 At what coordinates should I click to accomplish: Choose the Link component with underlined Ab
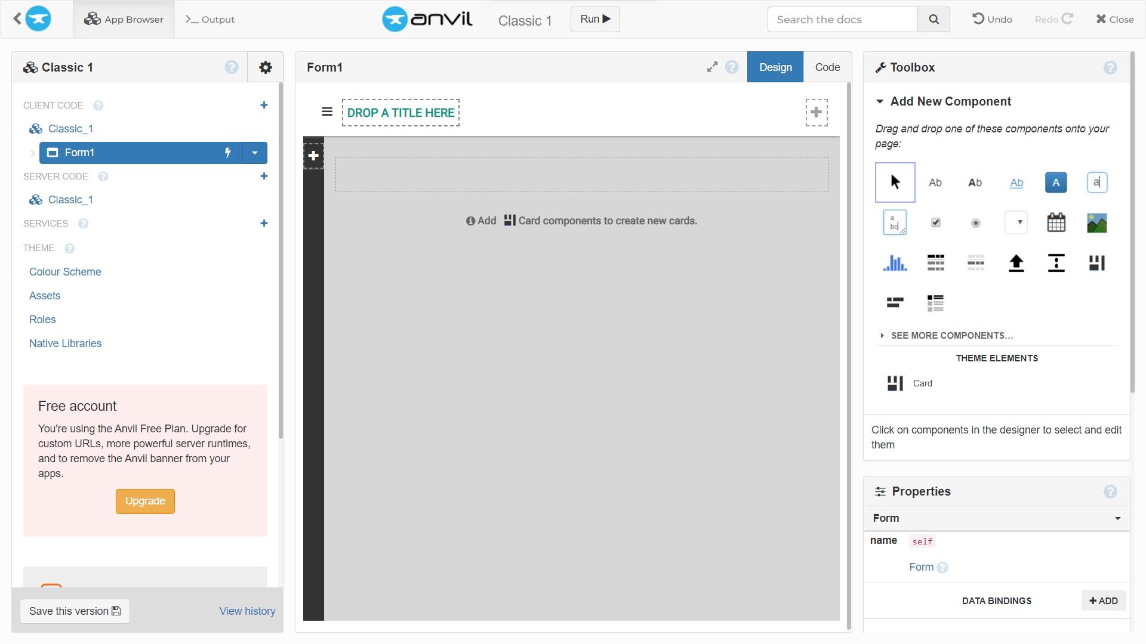point(1016,182)
